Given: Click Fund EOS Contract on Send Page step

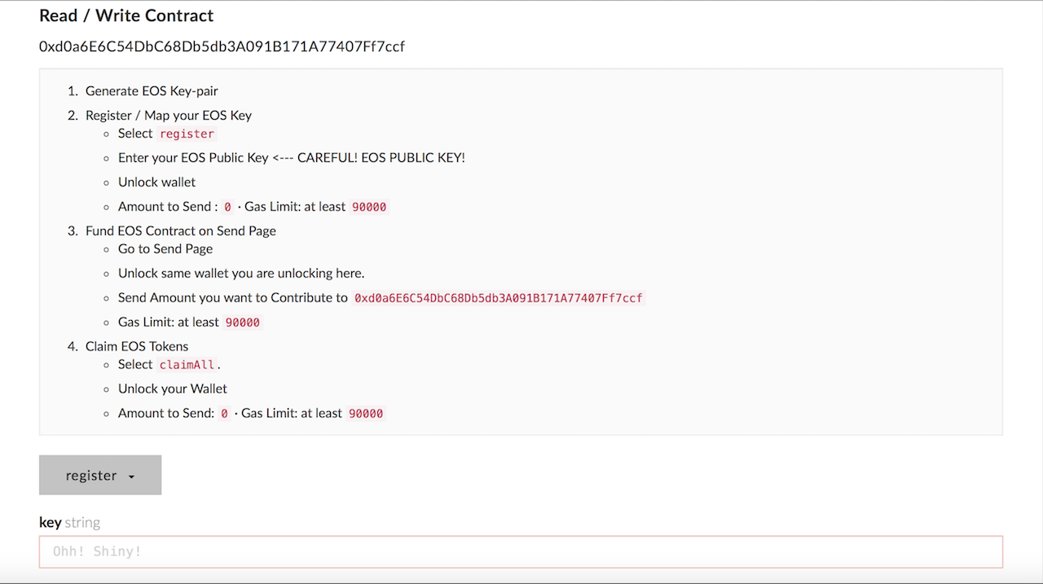Looking at the screenshot, I should pyautogui.click(x=180, y=231).
